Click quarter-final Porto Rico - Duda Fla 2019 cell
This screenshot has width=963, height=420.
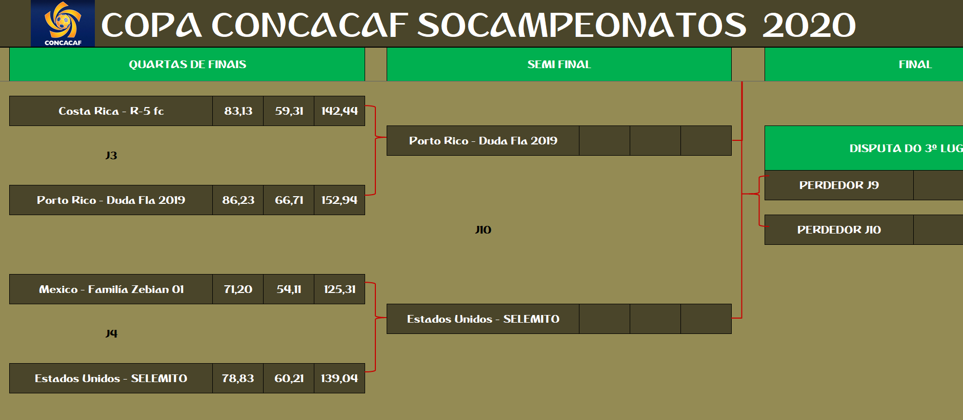coord(111,200)
